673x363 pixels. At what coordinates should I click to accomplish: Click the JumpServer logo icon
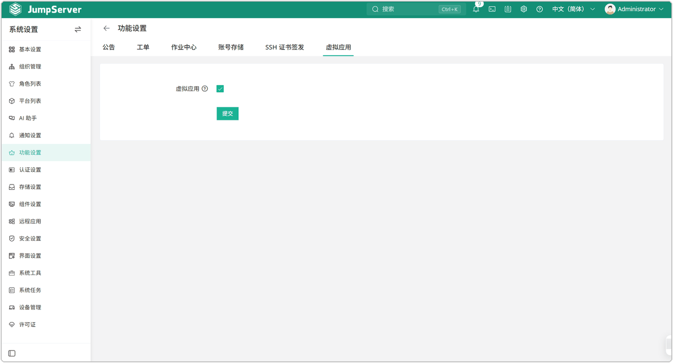coord(15,9)
